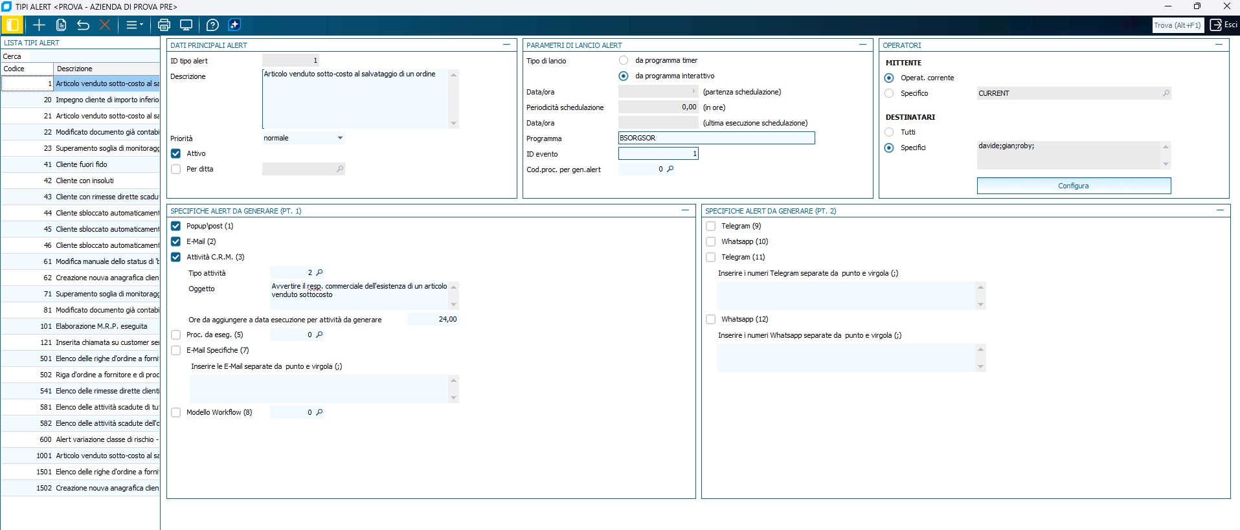The width and height of the screenshot is (1240, 530).
Task: Duplicate the current alert record
Action: coord(62,25)
